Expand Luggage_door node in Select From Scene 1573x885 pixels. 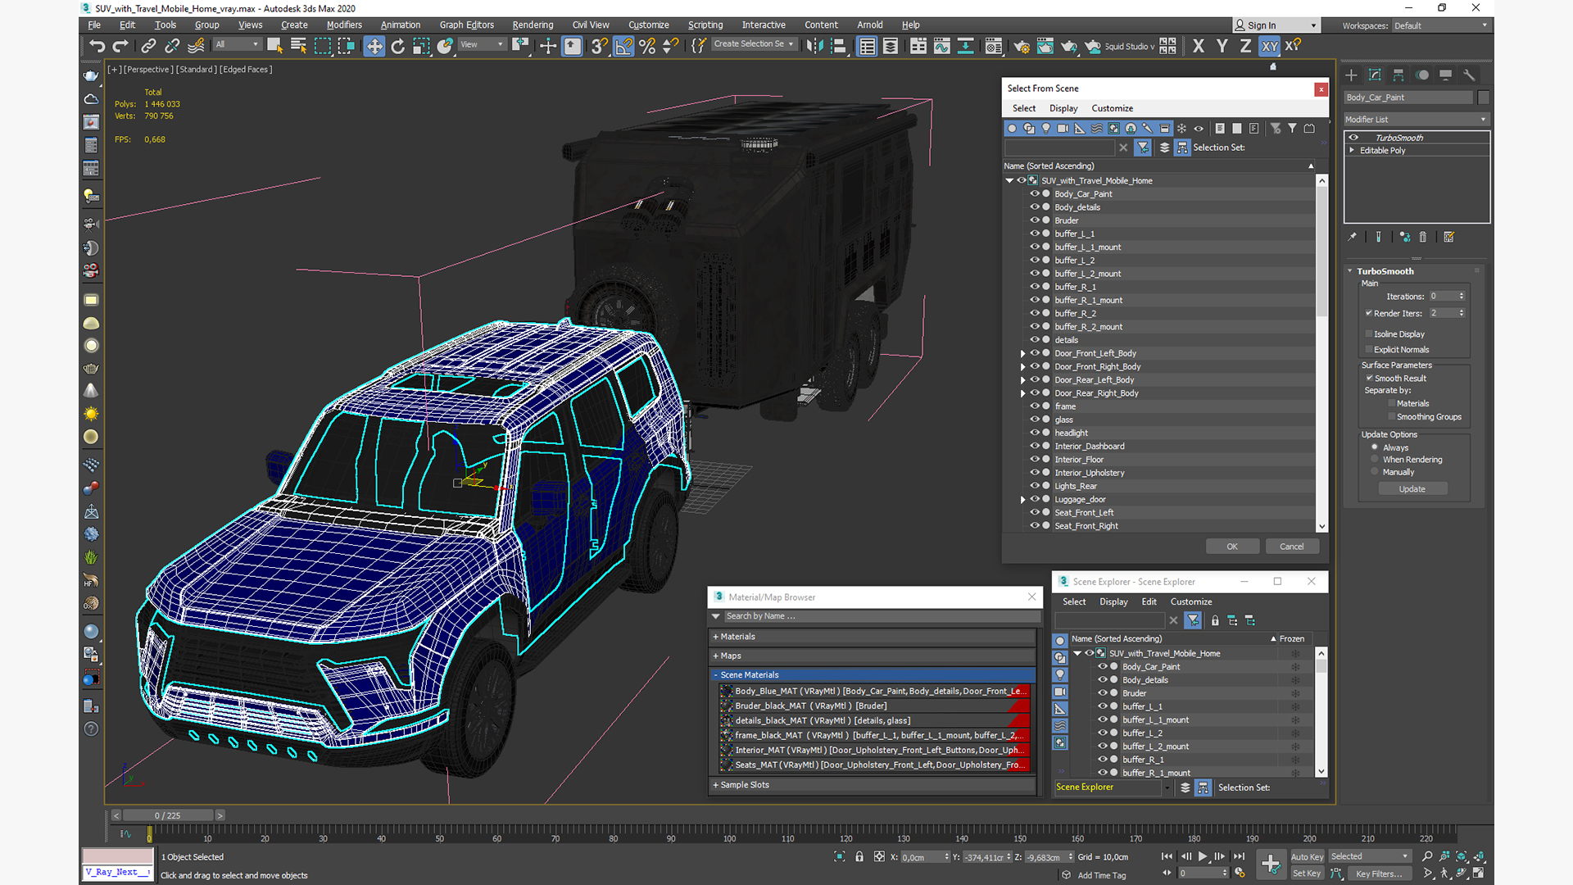pyautogui.click(x=1022, y=499)
